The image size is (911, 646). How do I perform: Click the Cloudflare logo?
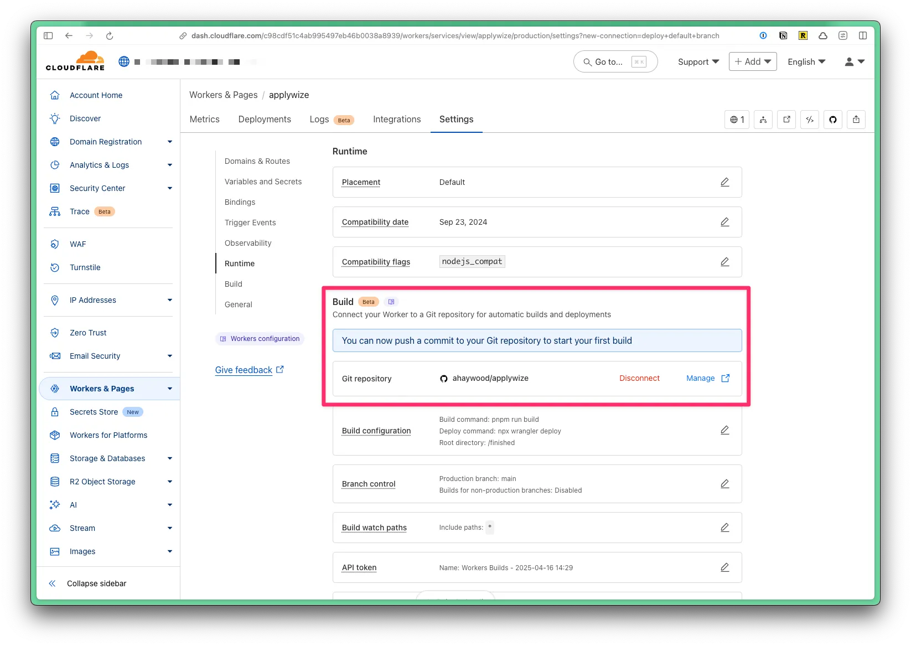click(75, 61)
